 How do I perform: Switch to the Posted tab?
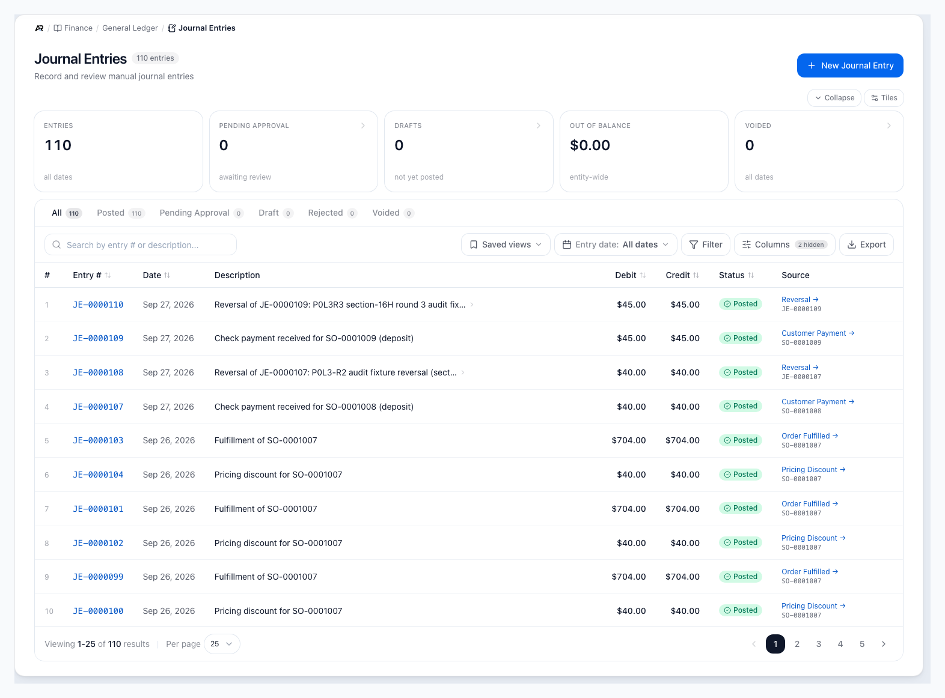(120, 213)
